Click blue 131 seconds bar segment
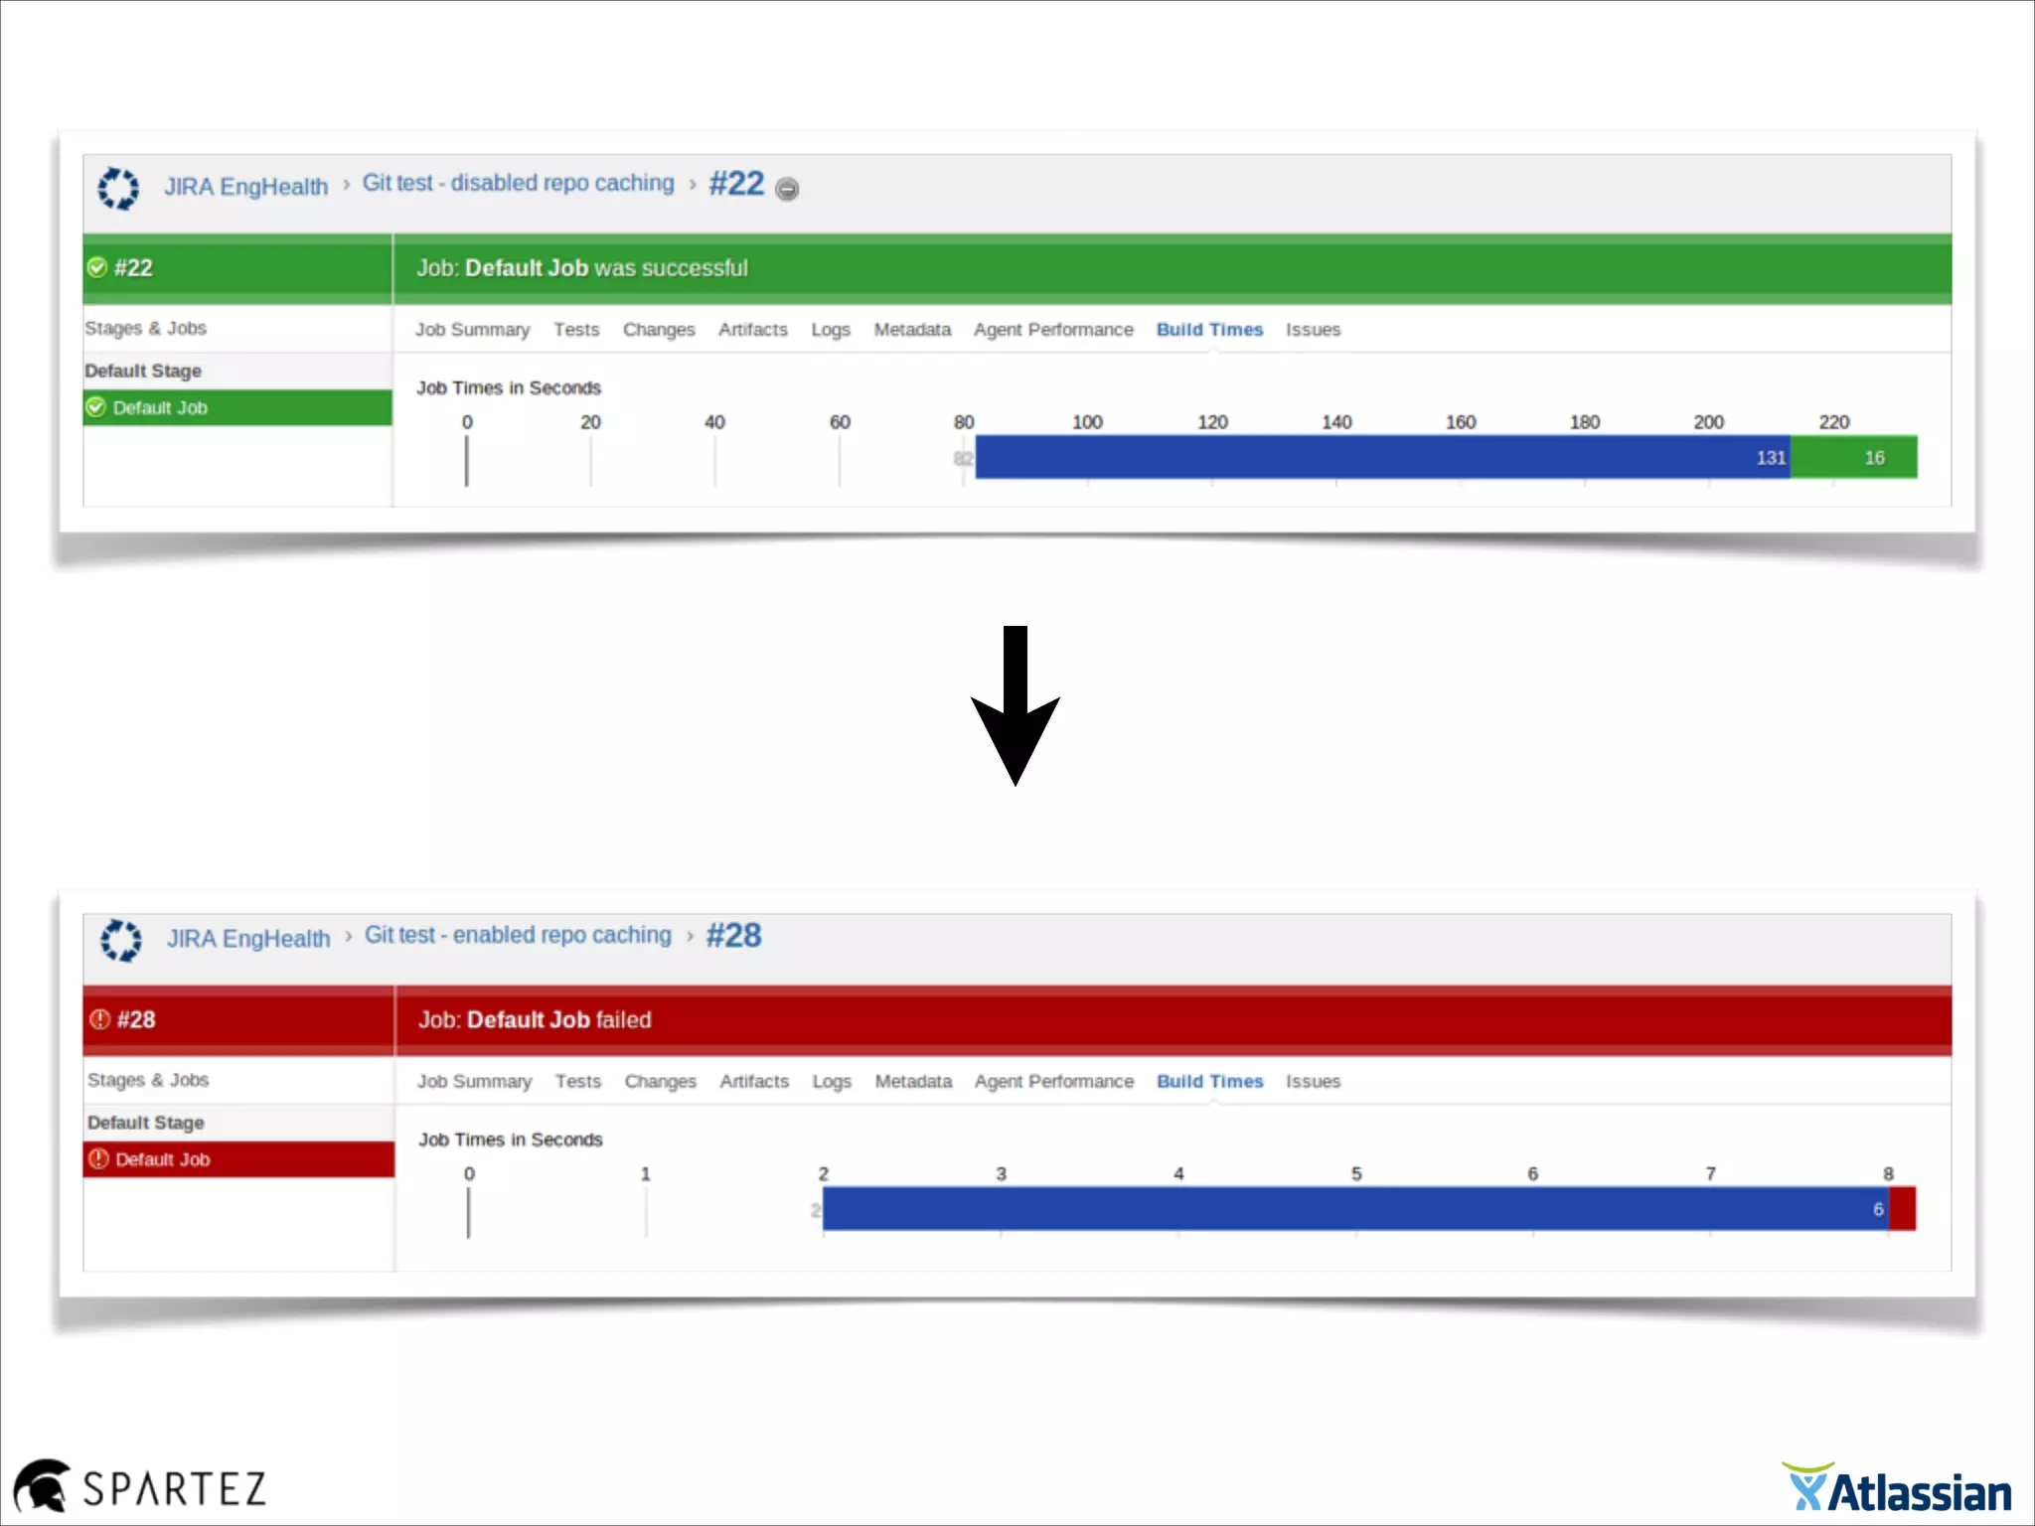Image resolution: width=2035 pixels, height=1526 pixels. pos(1381,458)
